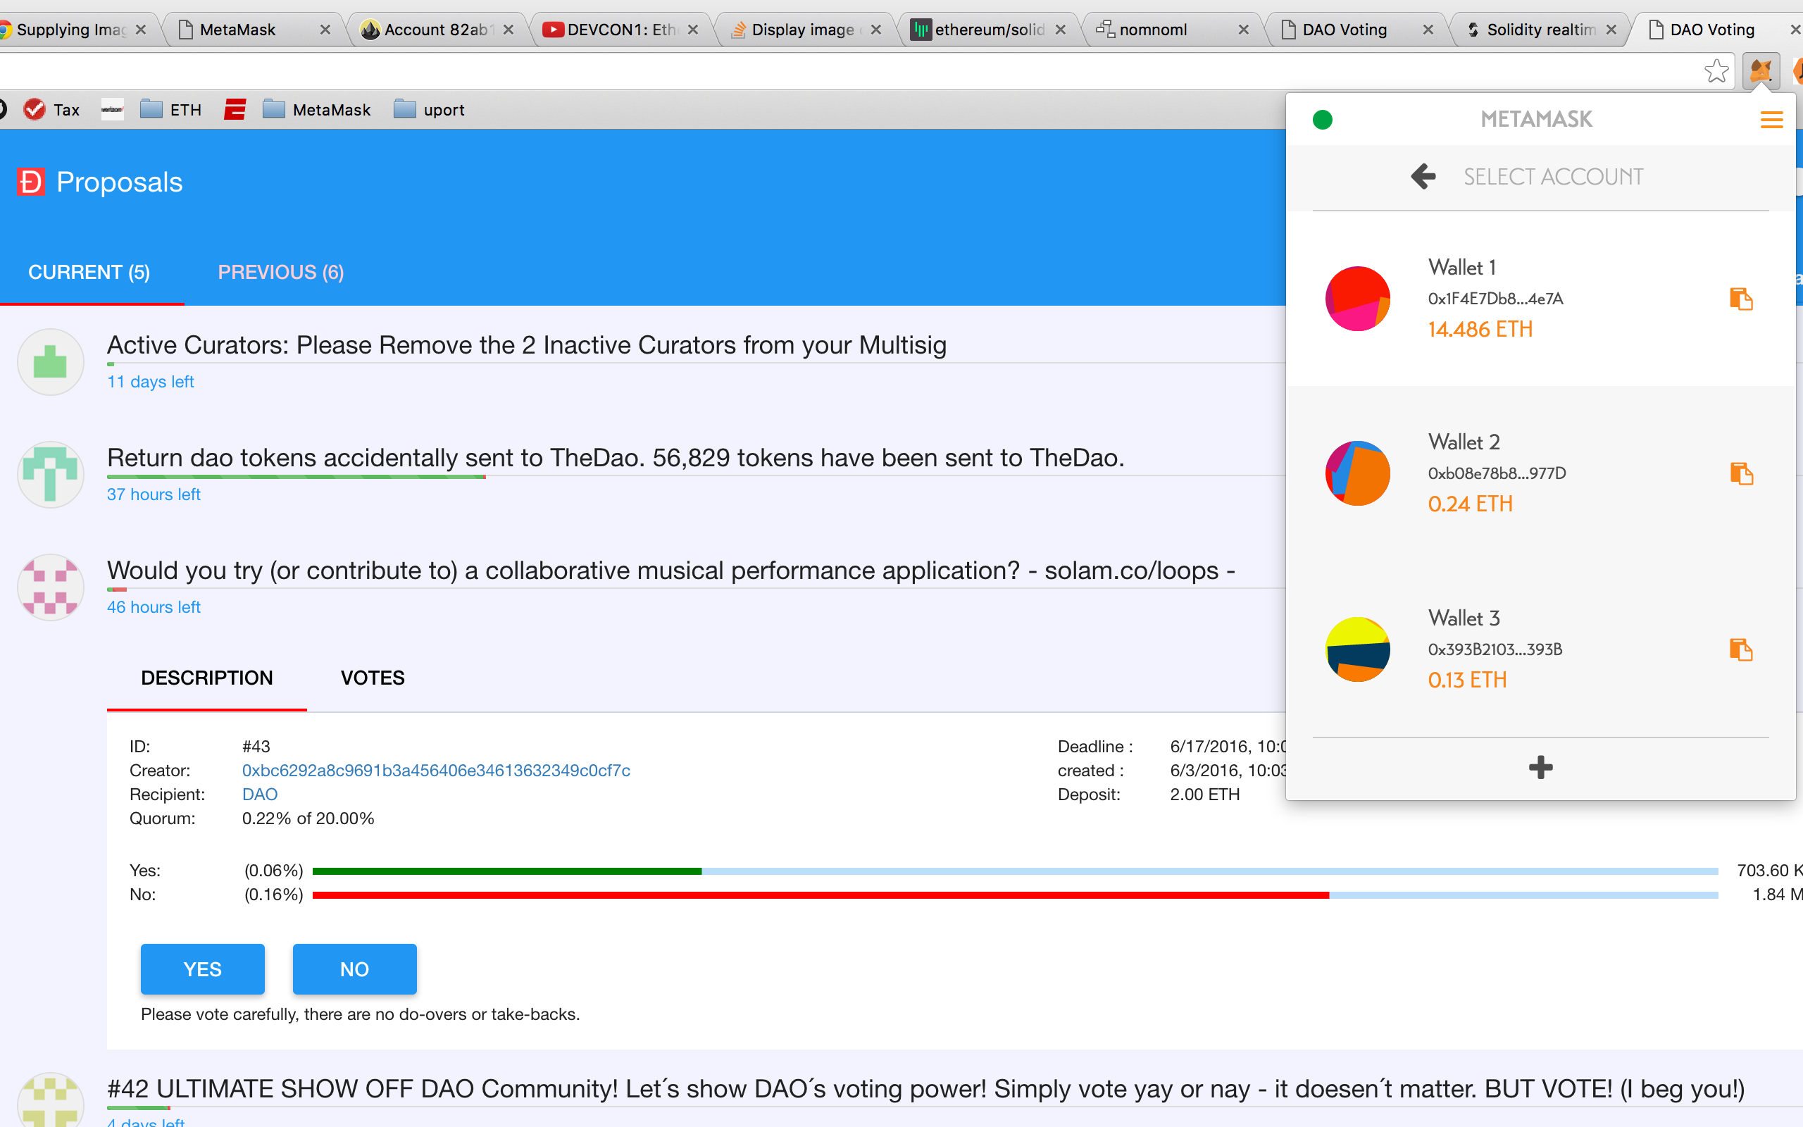Switch to the Account 82ab browser tab
1803x1127 pixels.
pos(437,30)
